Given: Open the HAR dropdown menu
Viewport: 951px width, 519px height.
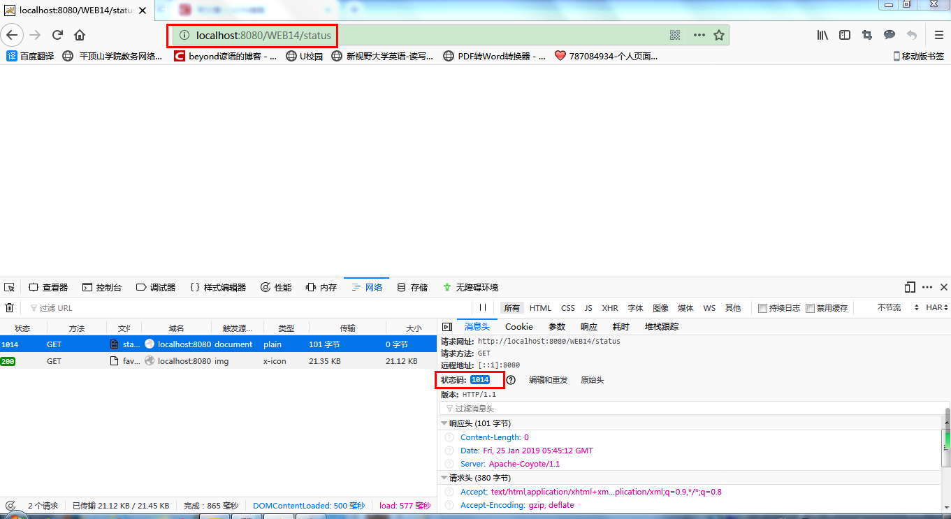Looking at the screenshot, I should [x=936, y=307].
